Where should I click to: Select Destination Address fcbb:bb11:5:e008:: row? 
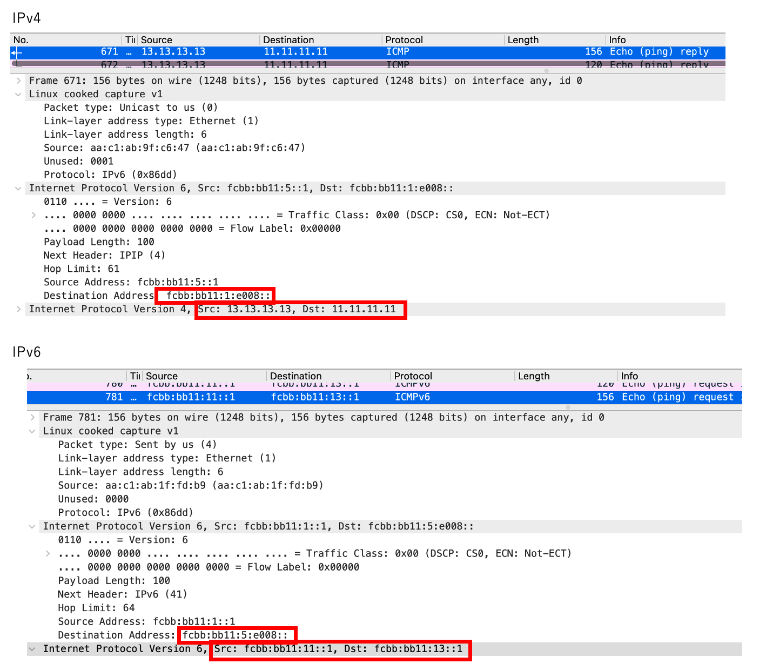173,635
